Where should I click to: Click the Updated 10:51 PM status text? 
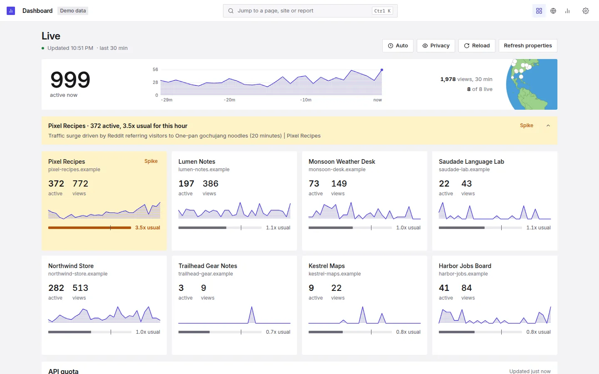(x=70, y=48)
